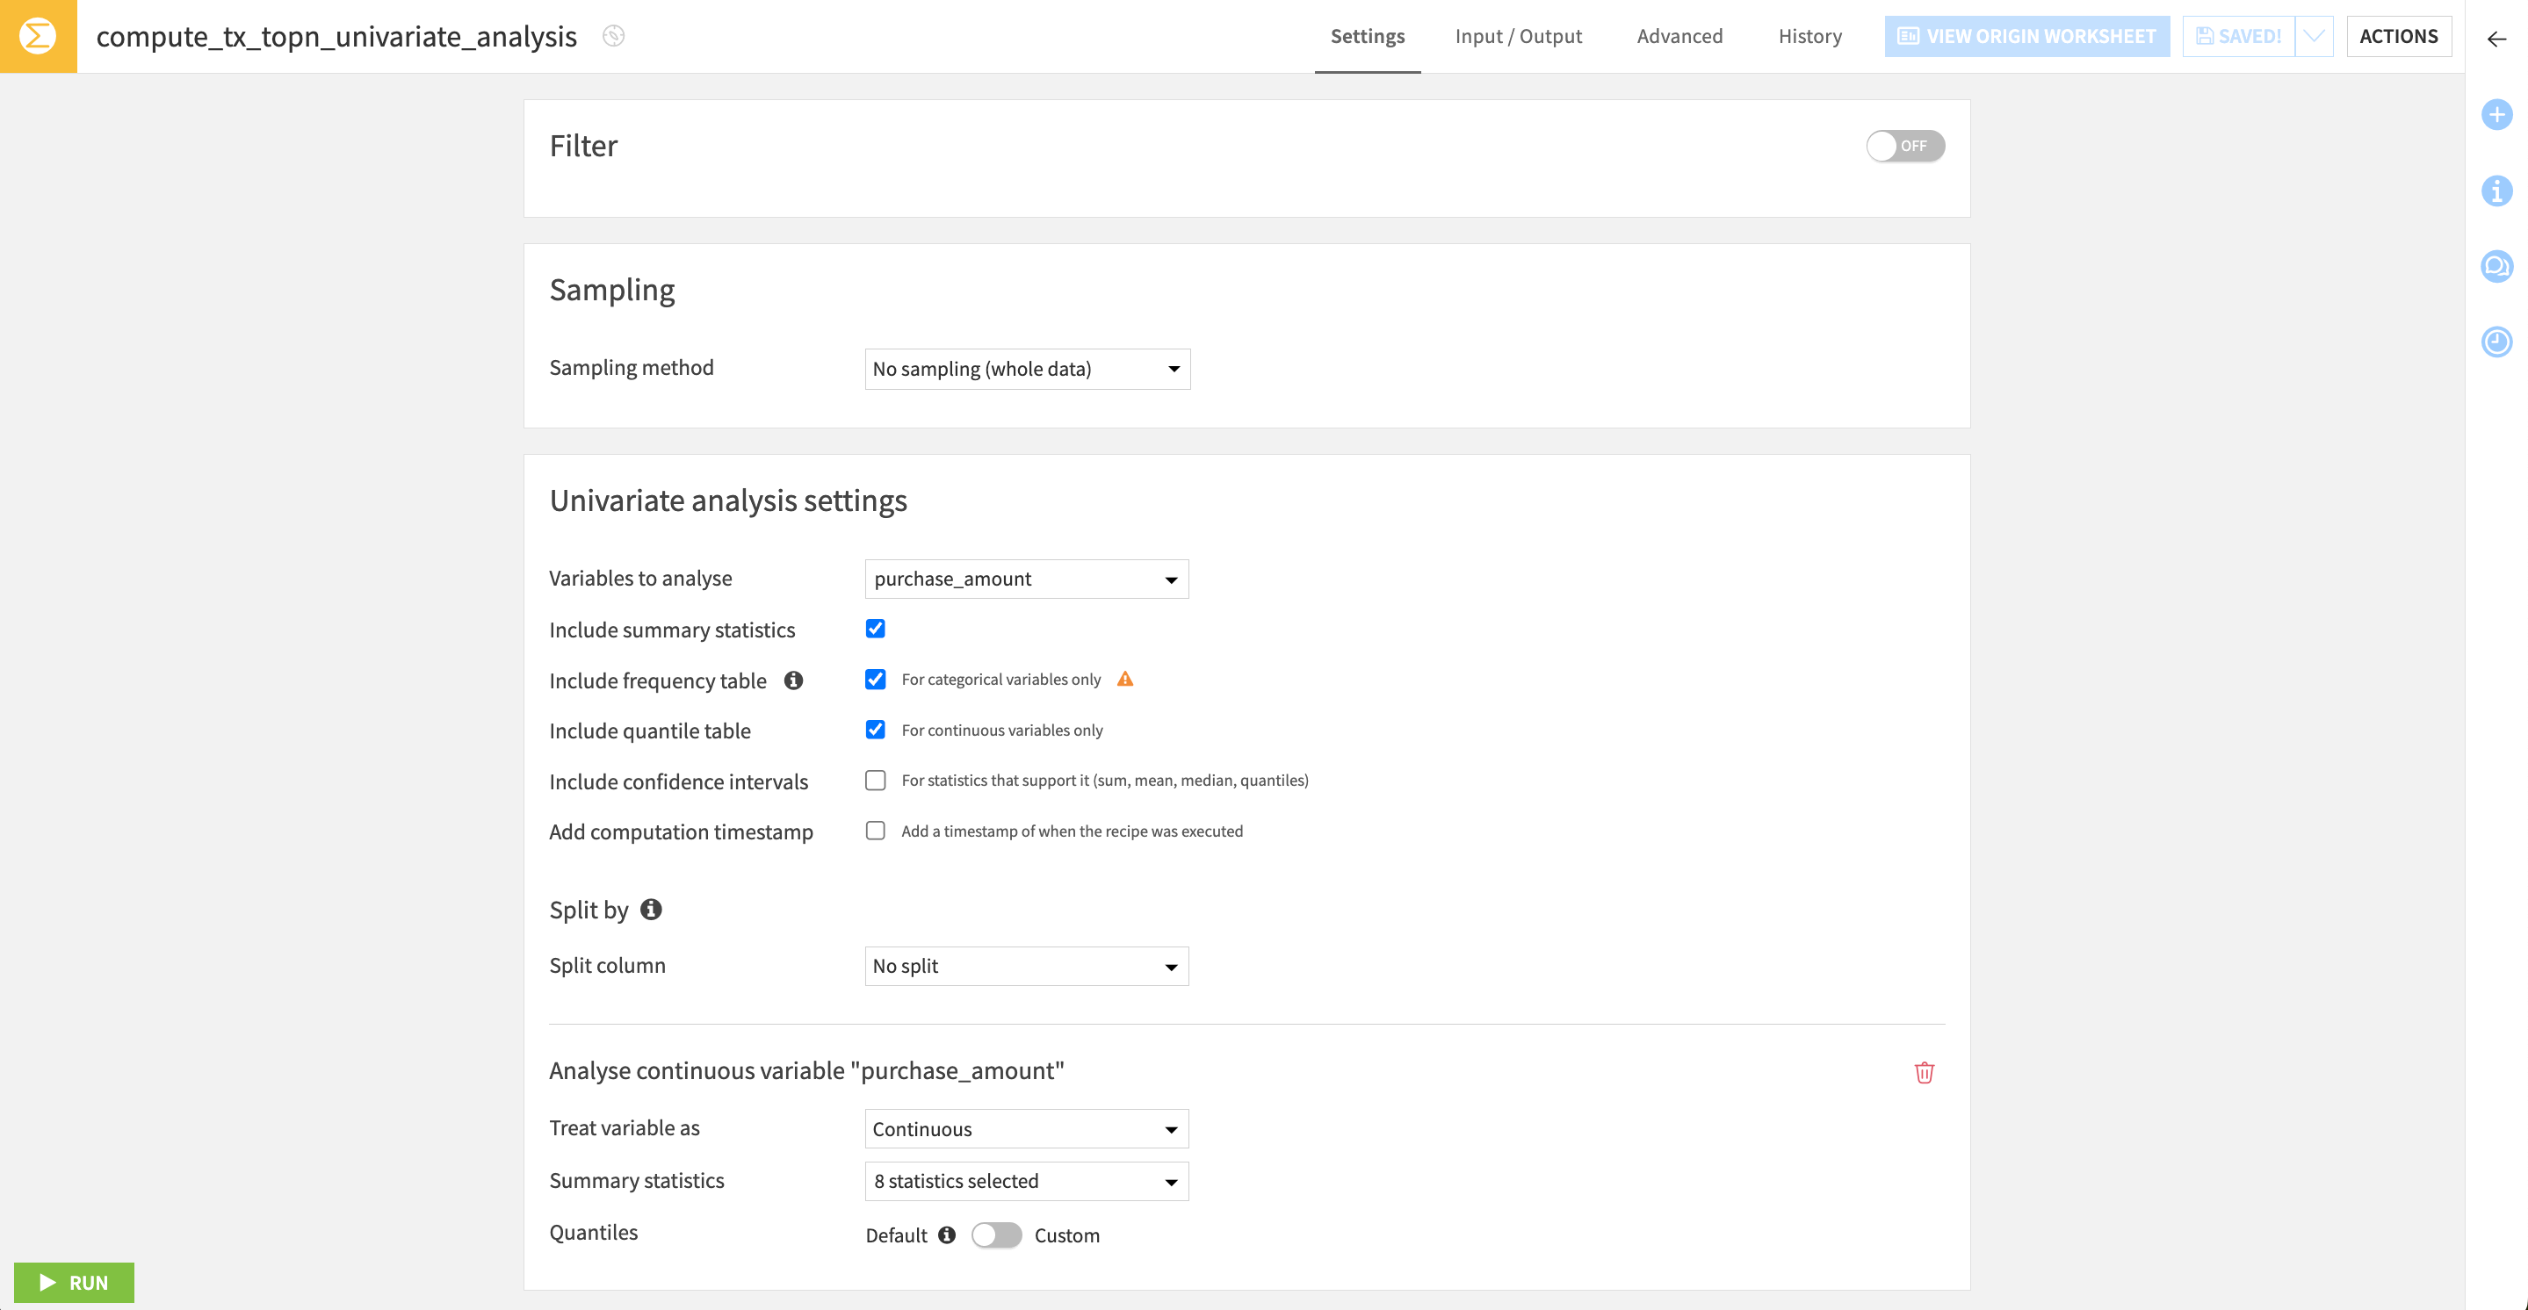The width and height of the screenshot is (2528, 1310).
Task: Click the back arrow at top right
Action: (x=2495, y=40)
